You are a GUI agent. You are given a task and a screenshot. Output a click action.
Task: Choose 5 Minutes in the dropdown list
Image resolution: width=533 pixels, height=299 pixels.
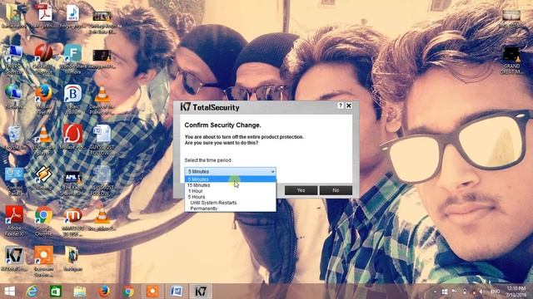(230, 179)
